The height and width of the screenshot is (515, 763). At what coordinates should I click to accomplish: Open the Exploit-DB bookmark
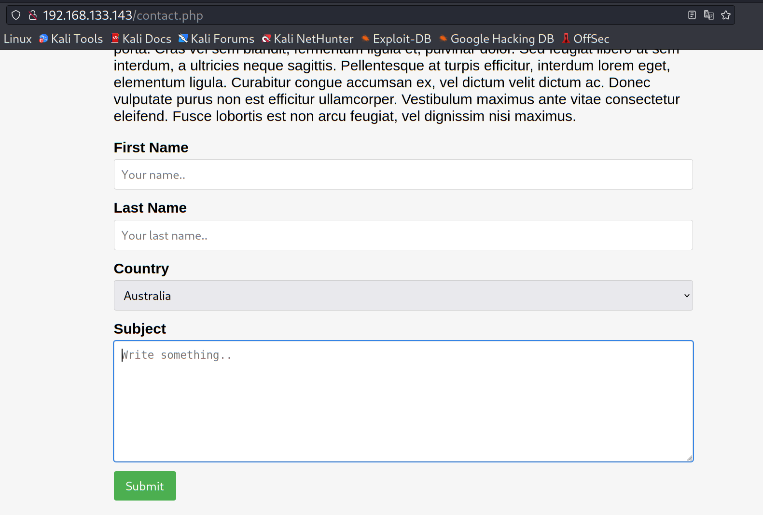point(396,39)
